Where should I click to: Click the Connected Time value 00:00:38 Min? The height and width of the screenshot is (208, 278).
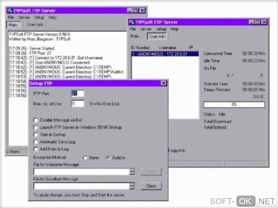pos(254,53)
